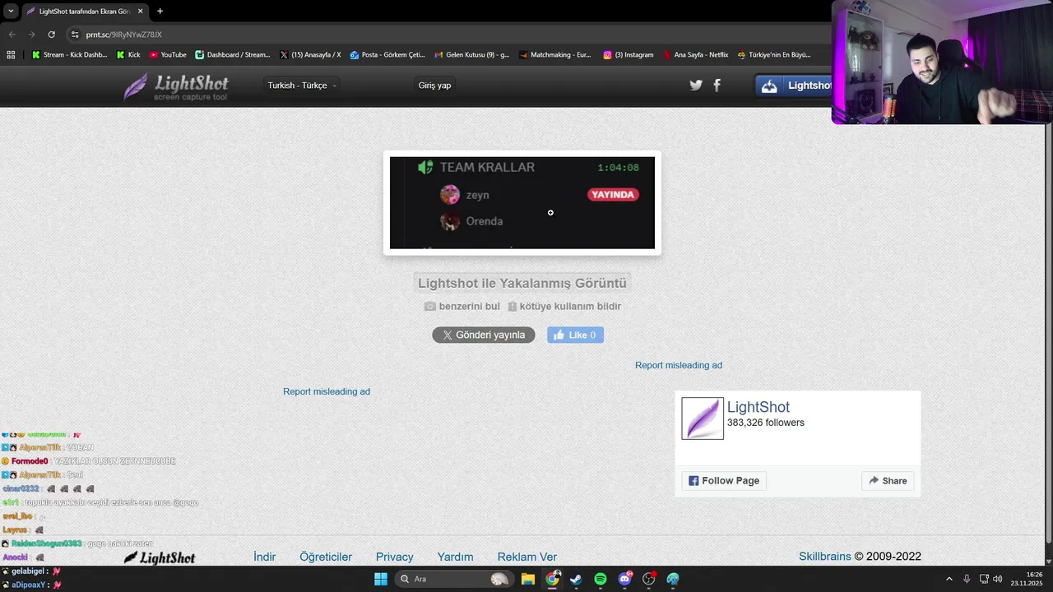Image resolution: width=1053 pixels, height=592 pixels.
Task: Open the tab search dropdown arrow
Action: [11, 12]
